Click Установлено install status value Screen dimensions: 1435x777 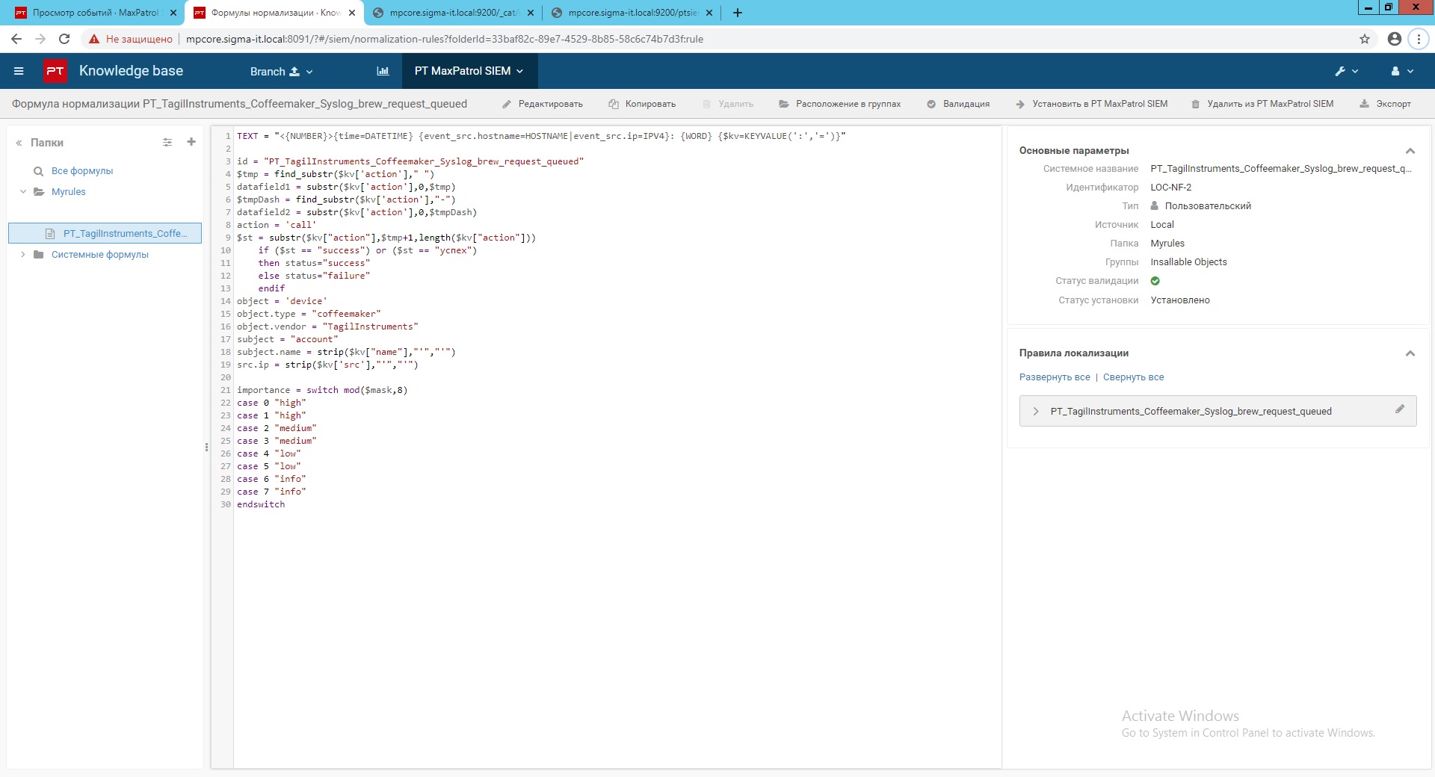(1180, 300)
